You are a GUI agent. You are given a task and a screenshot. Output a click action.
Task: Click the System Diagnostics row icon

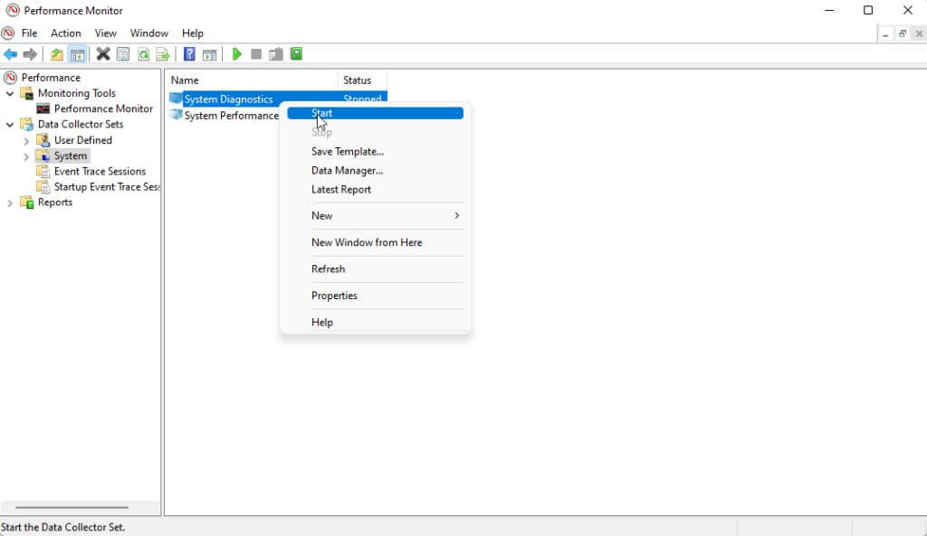(176, 99)
